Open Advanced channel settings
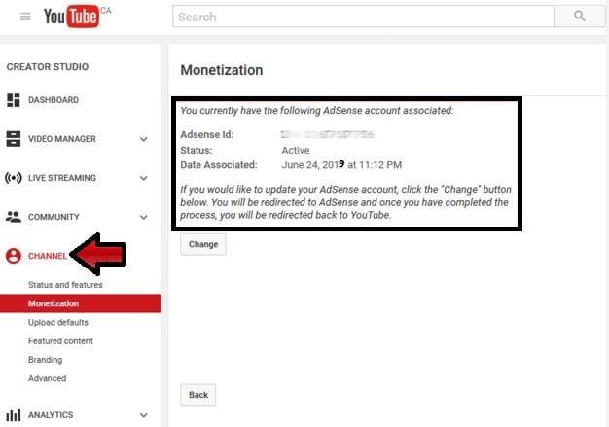 [47, 378]
